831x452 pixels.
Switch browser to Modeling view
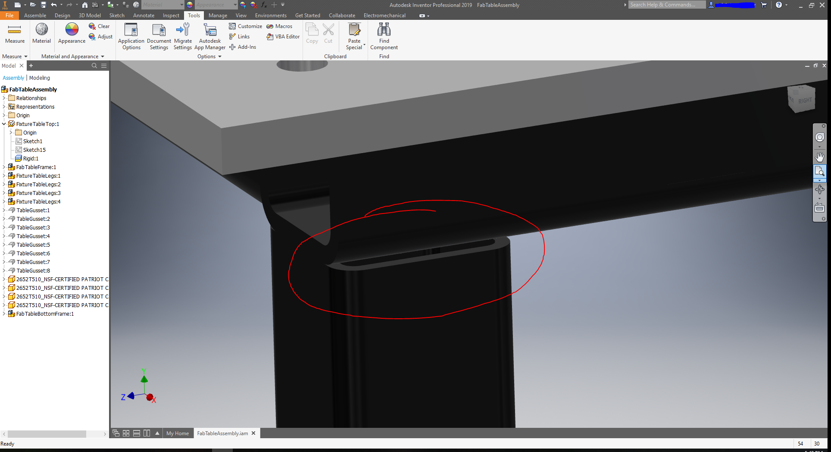(x=40, y=78)
